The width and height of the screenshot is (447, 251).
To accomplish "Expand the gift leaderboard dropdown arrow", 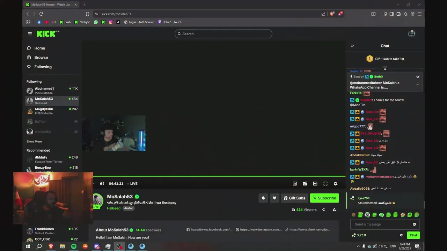I will (385, 68).
